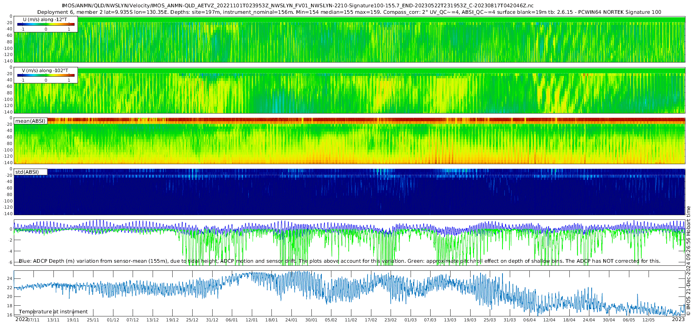Click the 07/11 date tick
This screenshot has height=326, width=692.
click(x=33, y=320)
